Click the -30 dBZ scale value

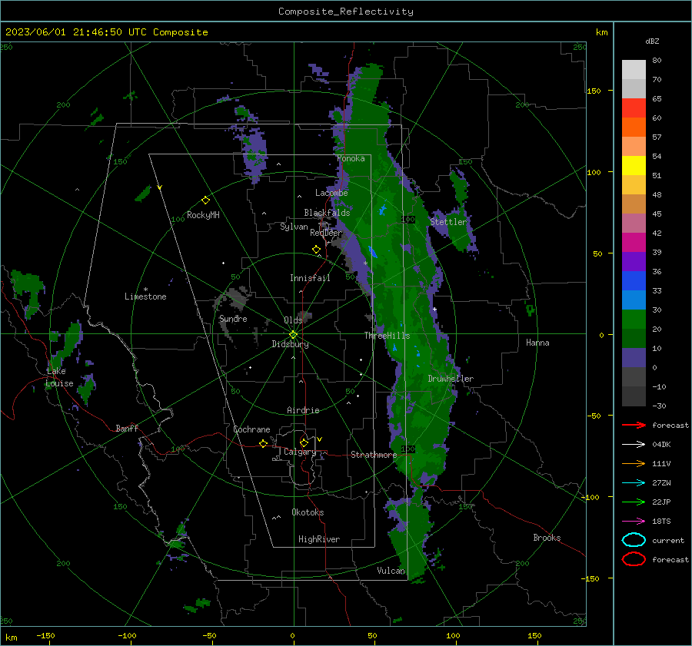point(659,406)
